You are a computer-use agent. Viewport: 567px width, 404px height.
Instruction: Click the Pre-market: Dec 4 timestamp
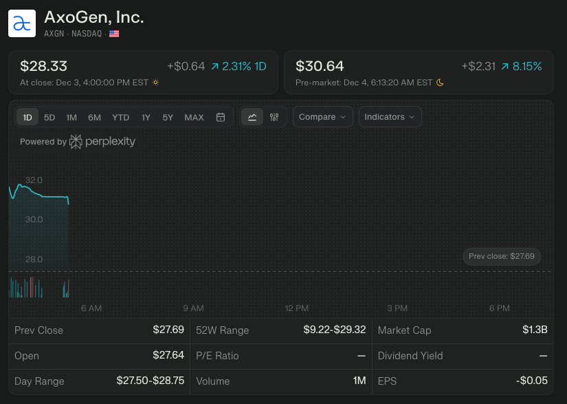(x=364, y=83)
